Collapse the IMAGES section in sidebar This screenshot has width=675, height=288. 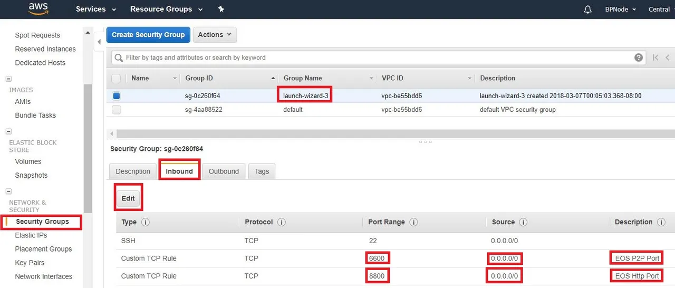tap(8, 79)
